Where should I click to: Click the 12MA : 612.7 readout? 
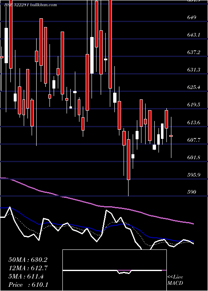point(28,268)
